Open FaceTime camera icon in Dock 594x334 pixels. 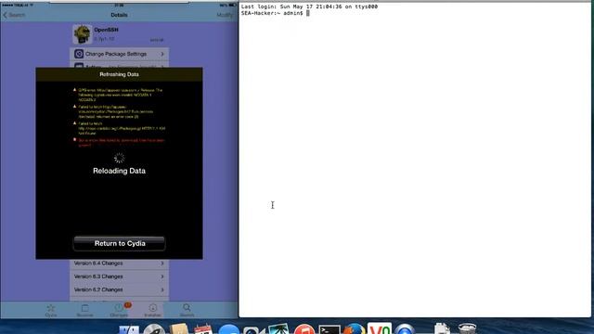(x=253, y=330)
